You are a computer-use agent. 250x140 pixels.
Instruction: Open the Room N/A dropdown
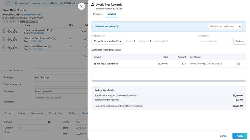coord(81,122)
